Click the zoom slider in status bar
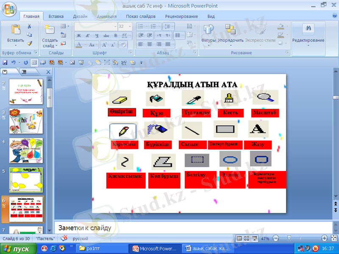This screenshot has height=254, width=339. click(x=289, y=238)
